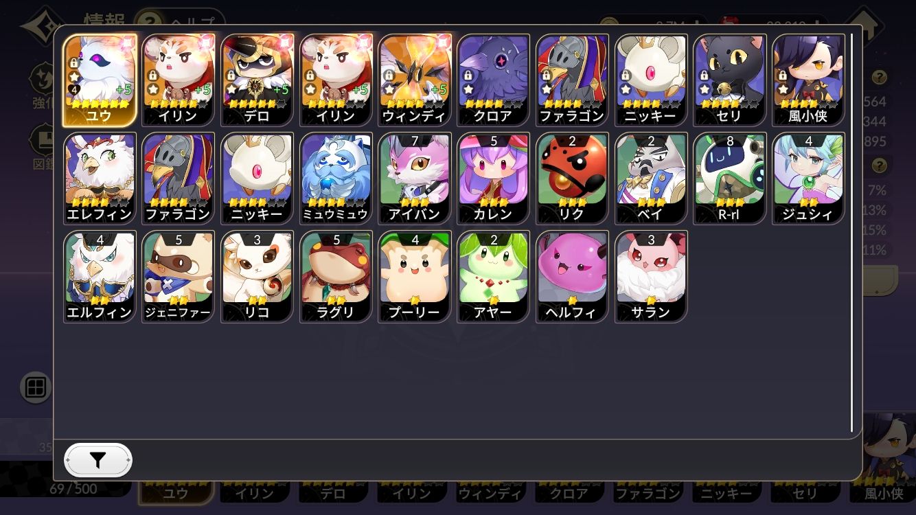
Task: Select the R-rl robot card
Action: pos(730,179)
